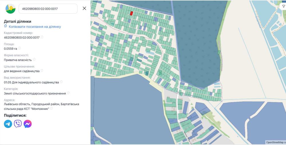The height and width of the screenshot is (145, 286).
Task: Select cadastral number text 4620980800:02:000:0017 in details
Action: click(x=22, y=37)
